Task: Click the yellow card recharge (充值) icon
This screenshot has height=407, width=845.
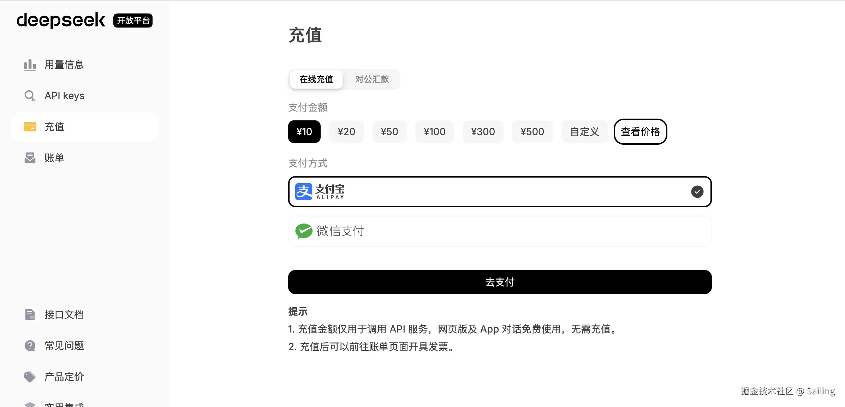Action: tap(30, 127)
